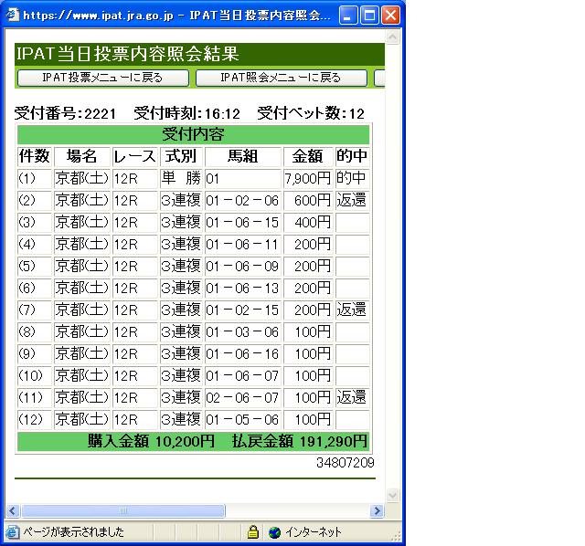Click 'IPAT当日投票内容照会結果' page heading
This screenshot has height=546, width=585.
pyautogui.click(x=128, y=54)
